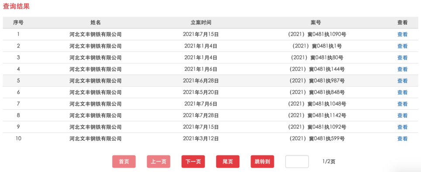Select case number (2021)冀0481执1号

tap(317, 46)
